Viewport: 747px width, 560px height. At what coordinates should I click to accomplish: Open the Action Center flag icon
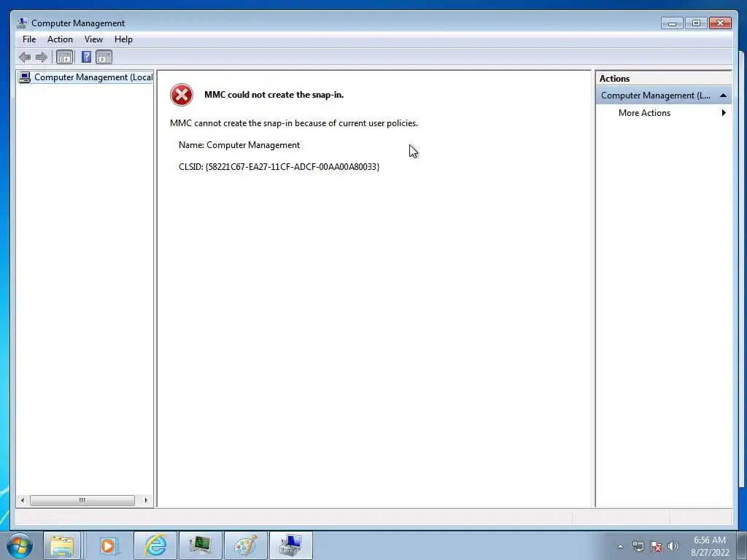click(x=656, y=547)
